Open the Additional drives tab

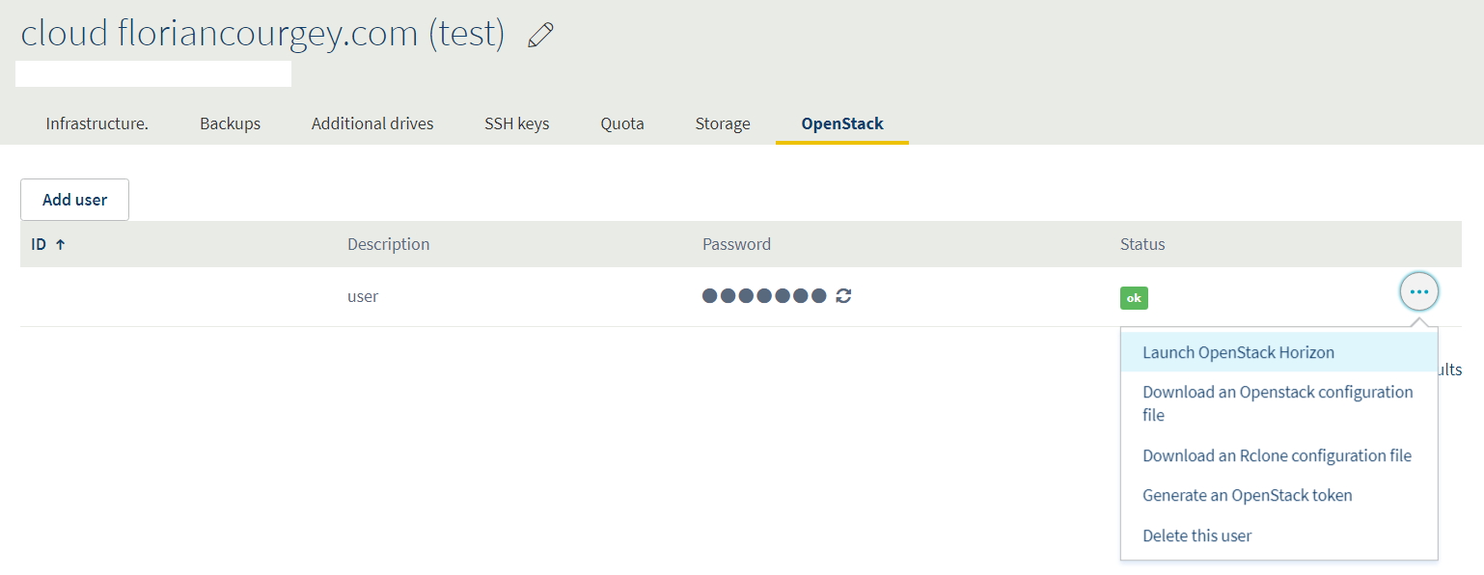coord(372,123)
